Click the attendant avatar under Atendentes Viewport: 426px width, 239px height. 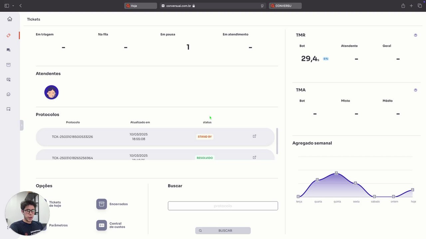pos(51,92)
